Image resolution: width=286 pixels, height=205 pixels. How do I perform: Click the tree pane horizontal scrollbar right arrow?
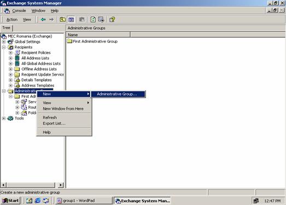pyautogui.click(x=61, y=185)
